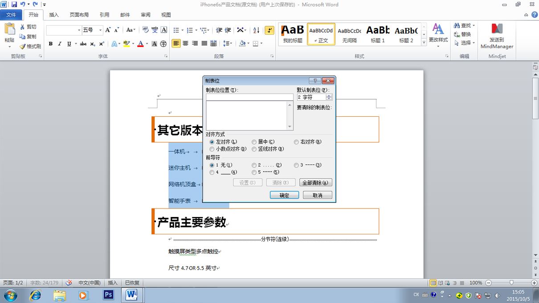Click the Clear Formatting eraser icon
The width and height of the screenshot is (539, 303).
click(x=145, y=30)
